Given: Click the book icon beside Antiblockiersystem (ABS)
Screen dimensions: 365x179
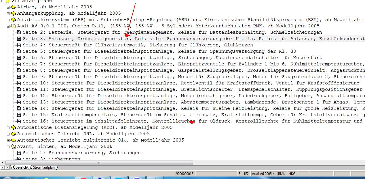Looking at the screenshot, I should click(x=13, y=20).
